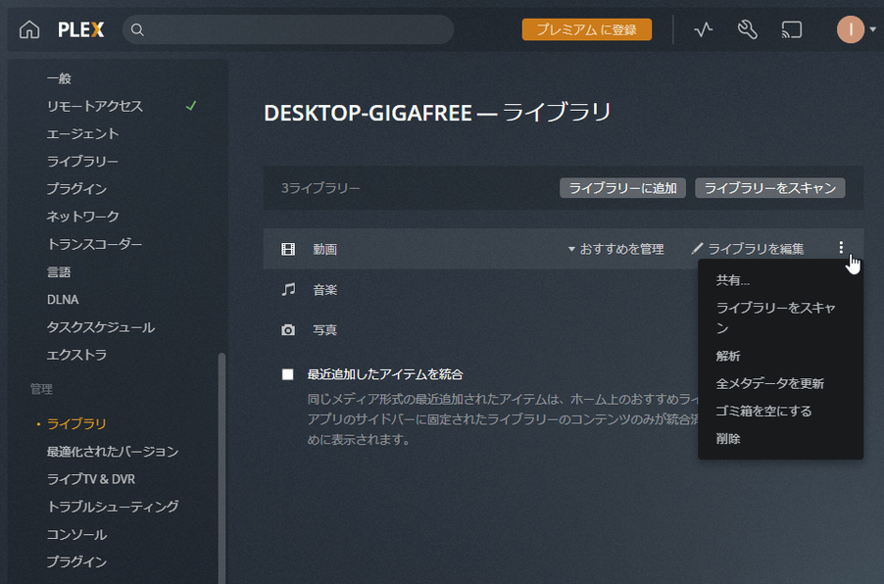
Task: Expand the おすすめを管理 dropdown
Action: pos(616,249)
